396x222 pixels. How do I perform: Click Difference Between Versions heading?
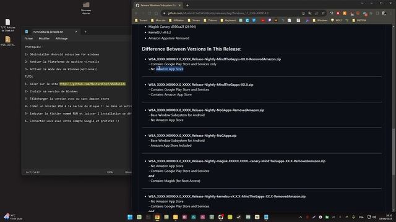pos(191,49)
